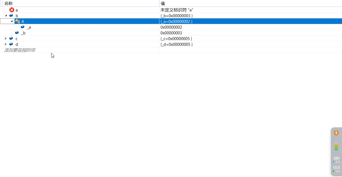This screenshot has height=177, width=342.
Task: Click the red error icon beside a
Action: coord(12,10)
